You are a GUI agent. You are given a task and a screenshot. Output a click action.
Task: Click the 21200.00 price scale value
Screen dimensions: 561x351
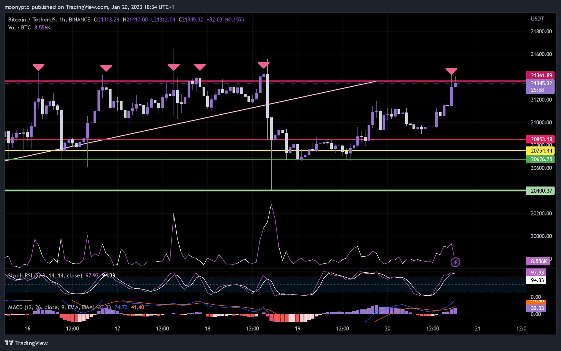[541, 100]
